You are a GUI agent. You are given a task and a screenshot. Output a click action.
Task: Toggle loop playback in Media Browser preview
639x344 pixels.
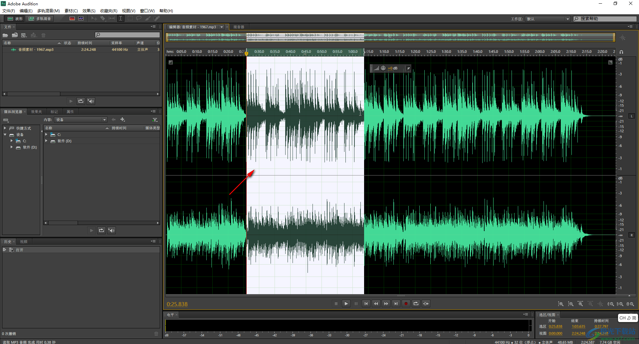click(102, 230)
